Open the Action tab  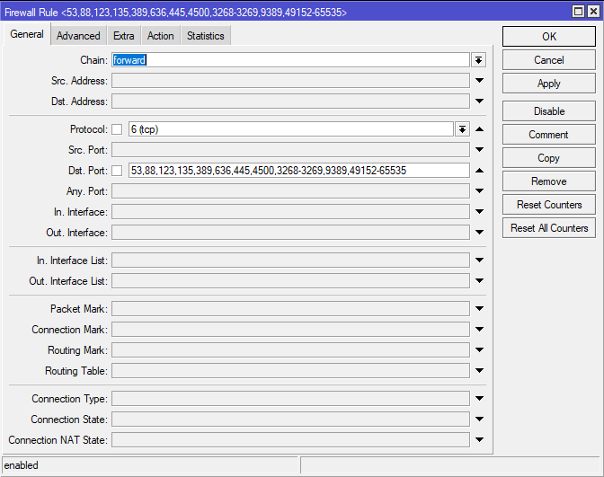(160, 36)
